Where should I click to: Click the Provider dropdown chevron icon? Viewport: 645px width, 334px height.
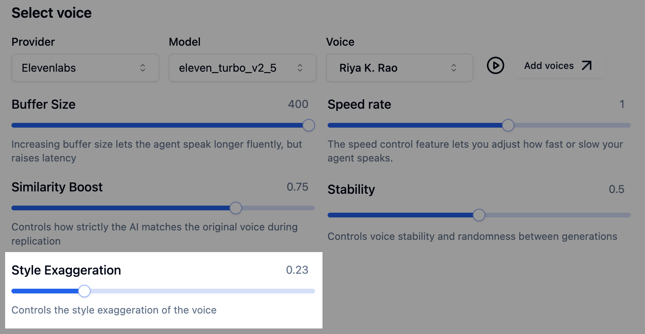click(x=143, y=68)
